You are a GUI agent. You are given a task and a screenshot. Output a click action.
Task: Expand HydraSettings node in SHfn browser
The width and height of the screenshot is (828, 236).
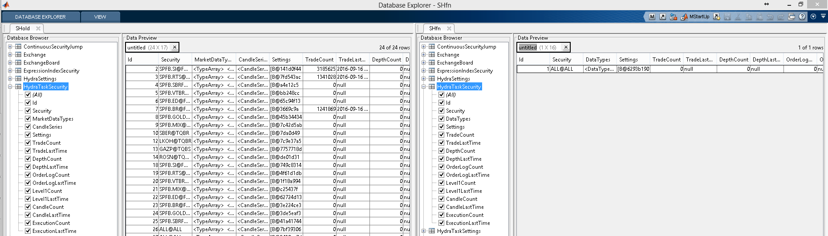click(x=424, y=78)
